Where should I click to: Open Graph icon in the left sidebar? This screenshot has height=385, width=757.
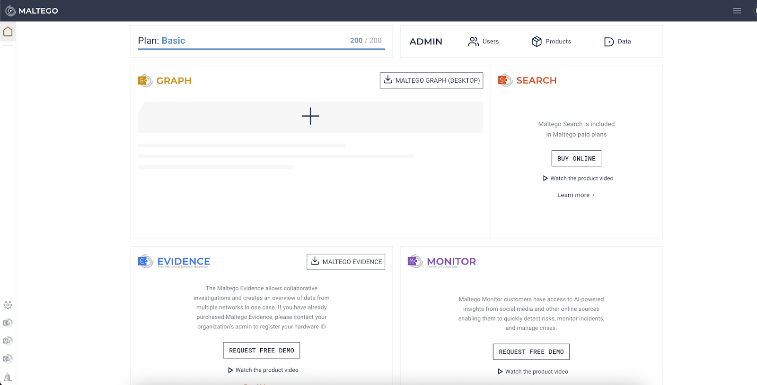coord(8,359)
